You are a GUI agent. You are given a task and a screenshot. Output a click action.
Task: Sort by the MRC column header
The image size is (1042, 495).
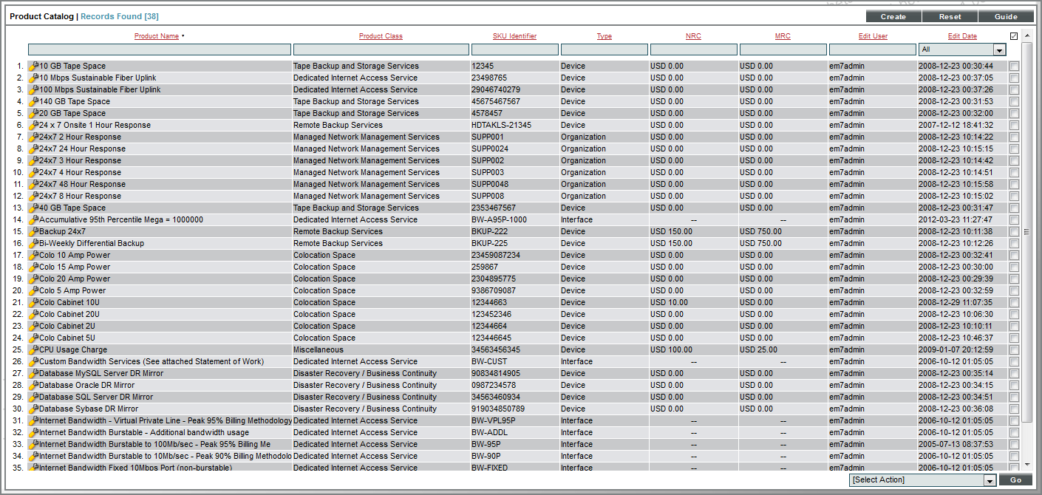(x=783, y=35)
